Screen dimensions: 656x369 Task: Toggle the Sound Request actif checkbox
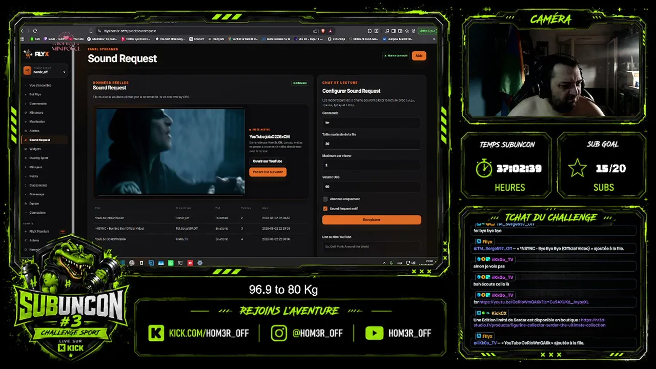[x=325, y=209]
